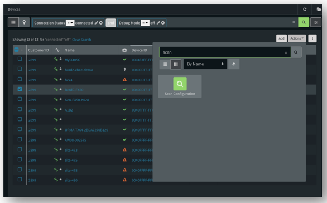Switch to the map pin view
This screenshot has width=327, height=203.
click(24, 22)
